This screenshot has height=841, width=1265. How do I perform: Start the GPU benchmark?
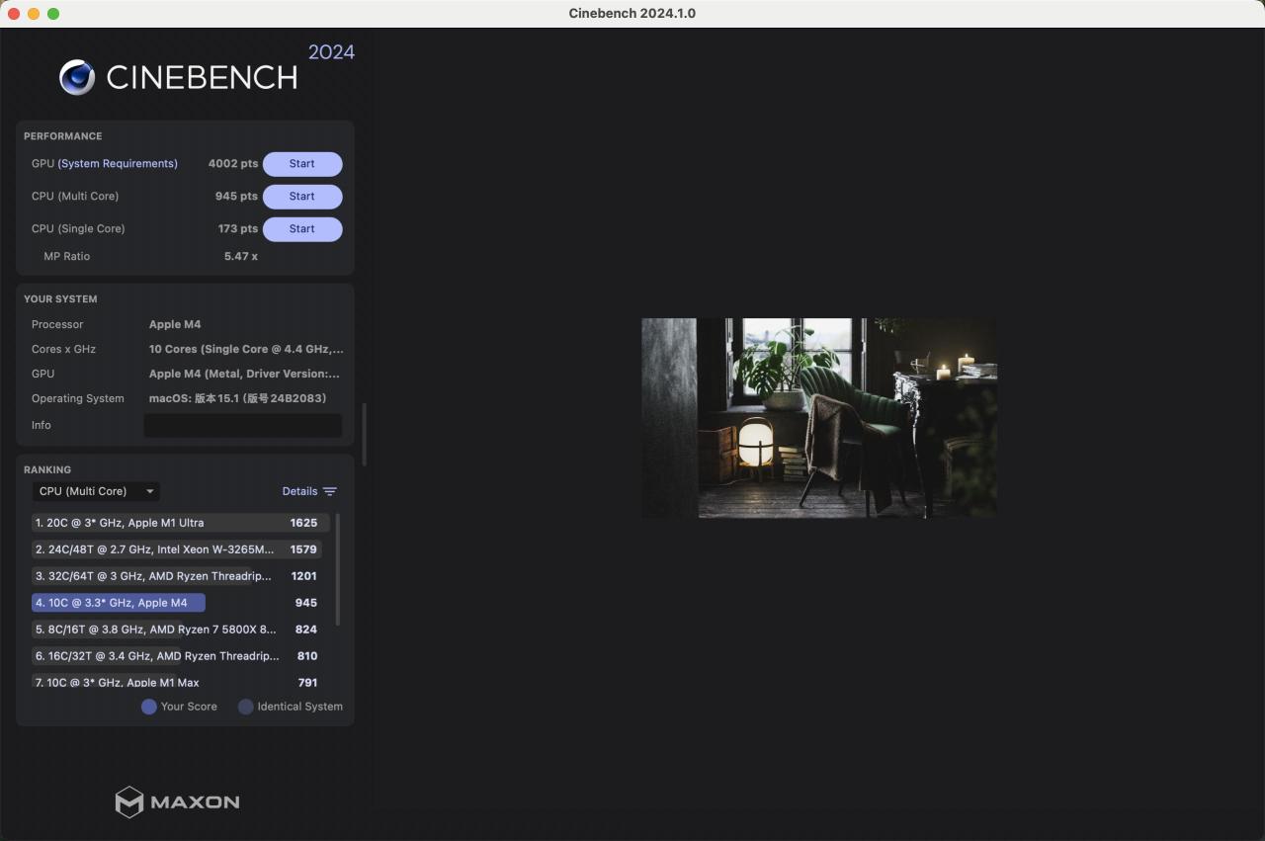point(302,164)
